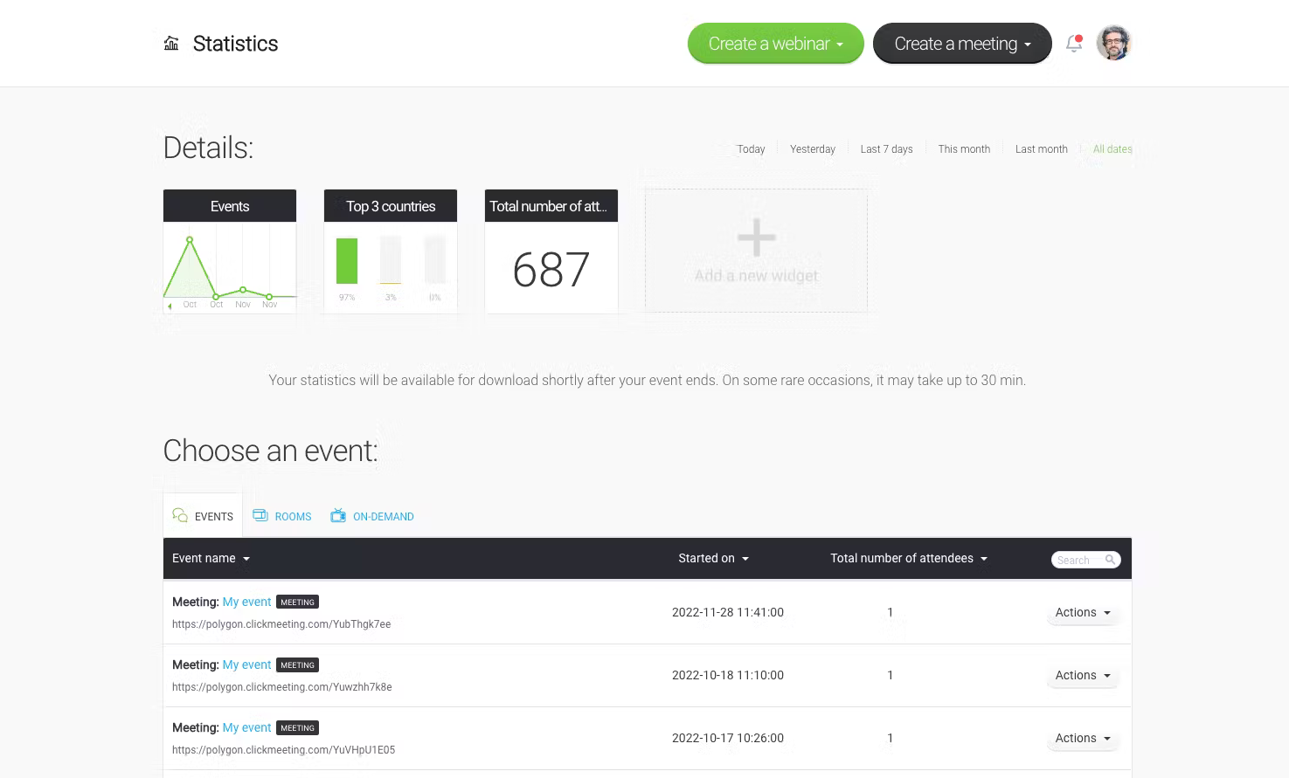Click the Statistics page icon
Viewport: 1289px width, 778px height.
click(x=171, y=44)
